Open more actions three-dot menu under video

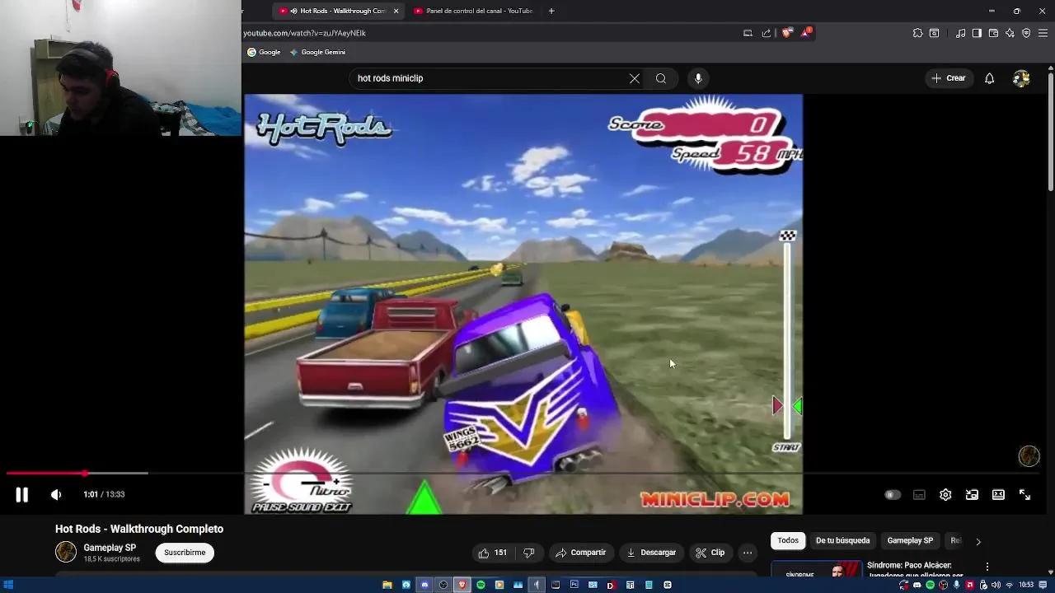(747, 553)
